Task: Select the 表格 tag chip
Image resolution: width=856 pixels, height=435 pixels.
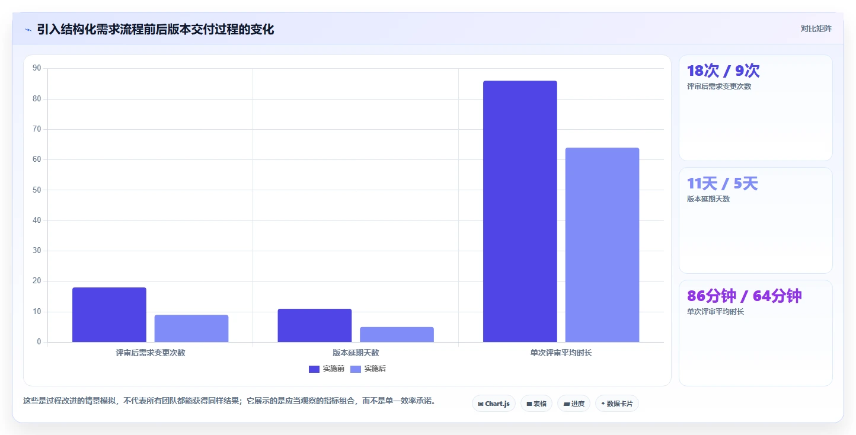Action: 536,404
